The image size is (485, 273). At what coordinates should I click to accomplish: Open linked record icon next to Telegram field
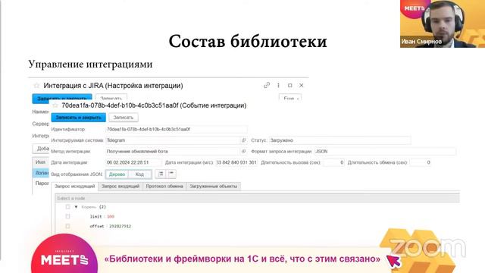tap(244, 140)
